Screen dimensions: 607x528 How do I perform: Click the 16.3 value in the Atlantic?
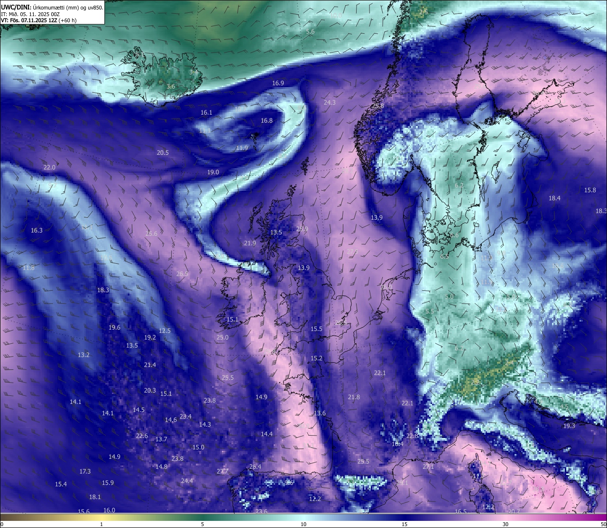37,231
